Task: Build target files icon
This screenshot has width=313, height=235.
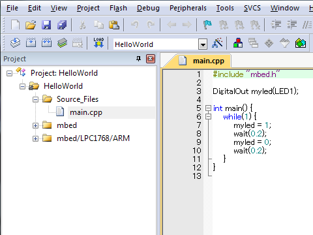Action: click(31, 43)
